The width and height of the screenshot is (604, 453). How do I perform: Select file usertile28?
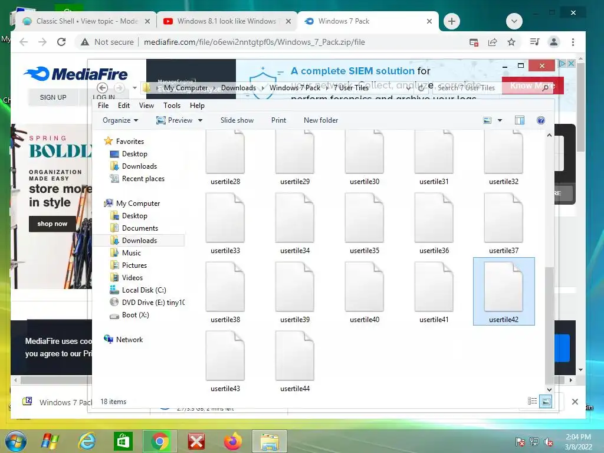click(225, 158)
